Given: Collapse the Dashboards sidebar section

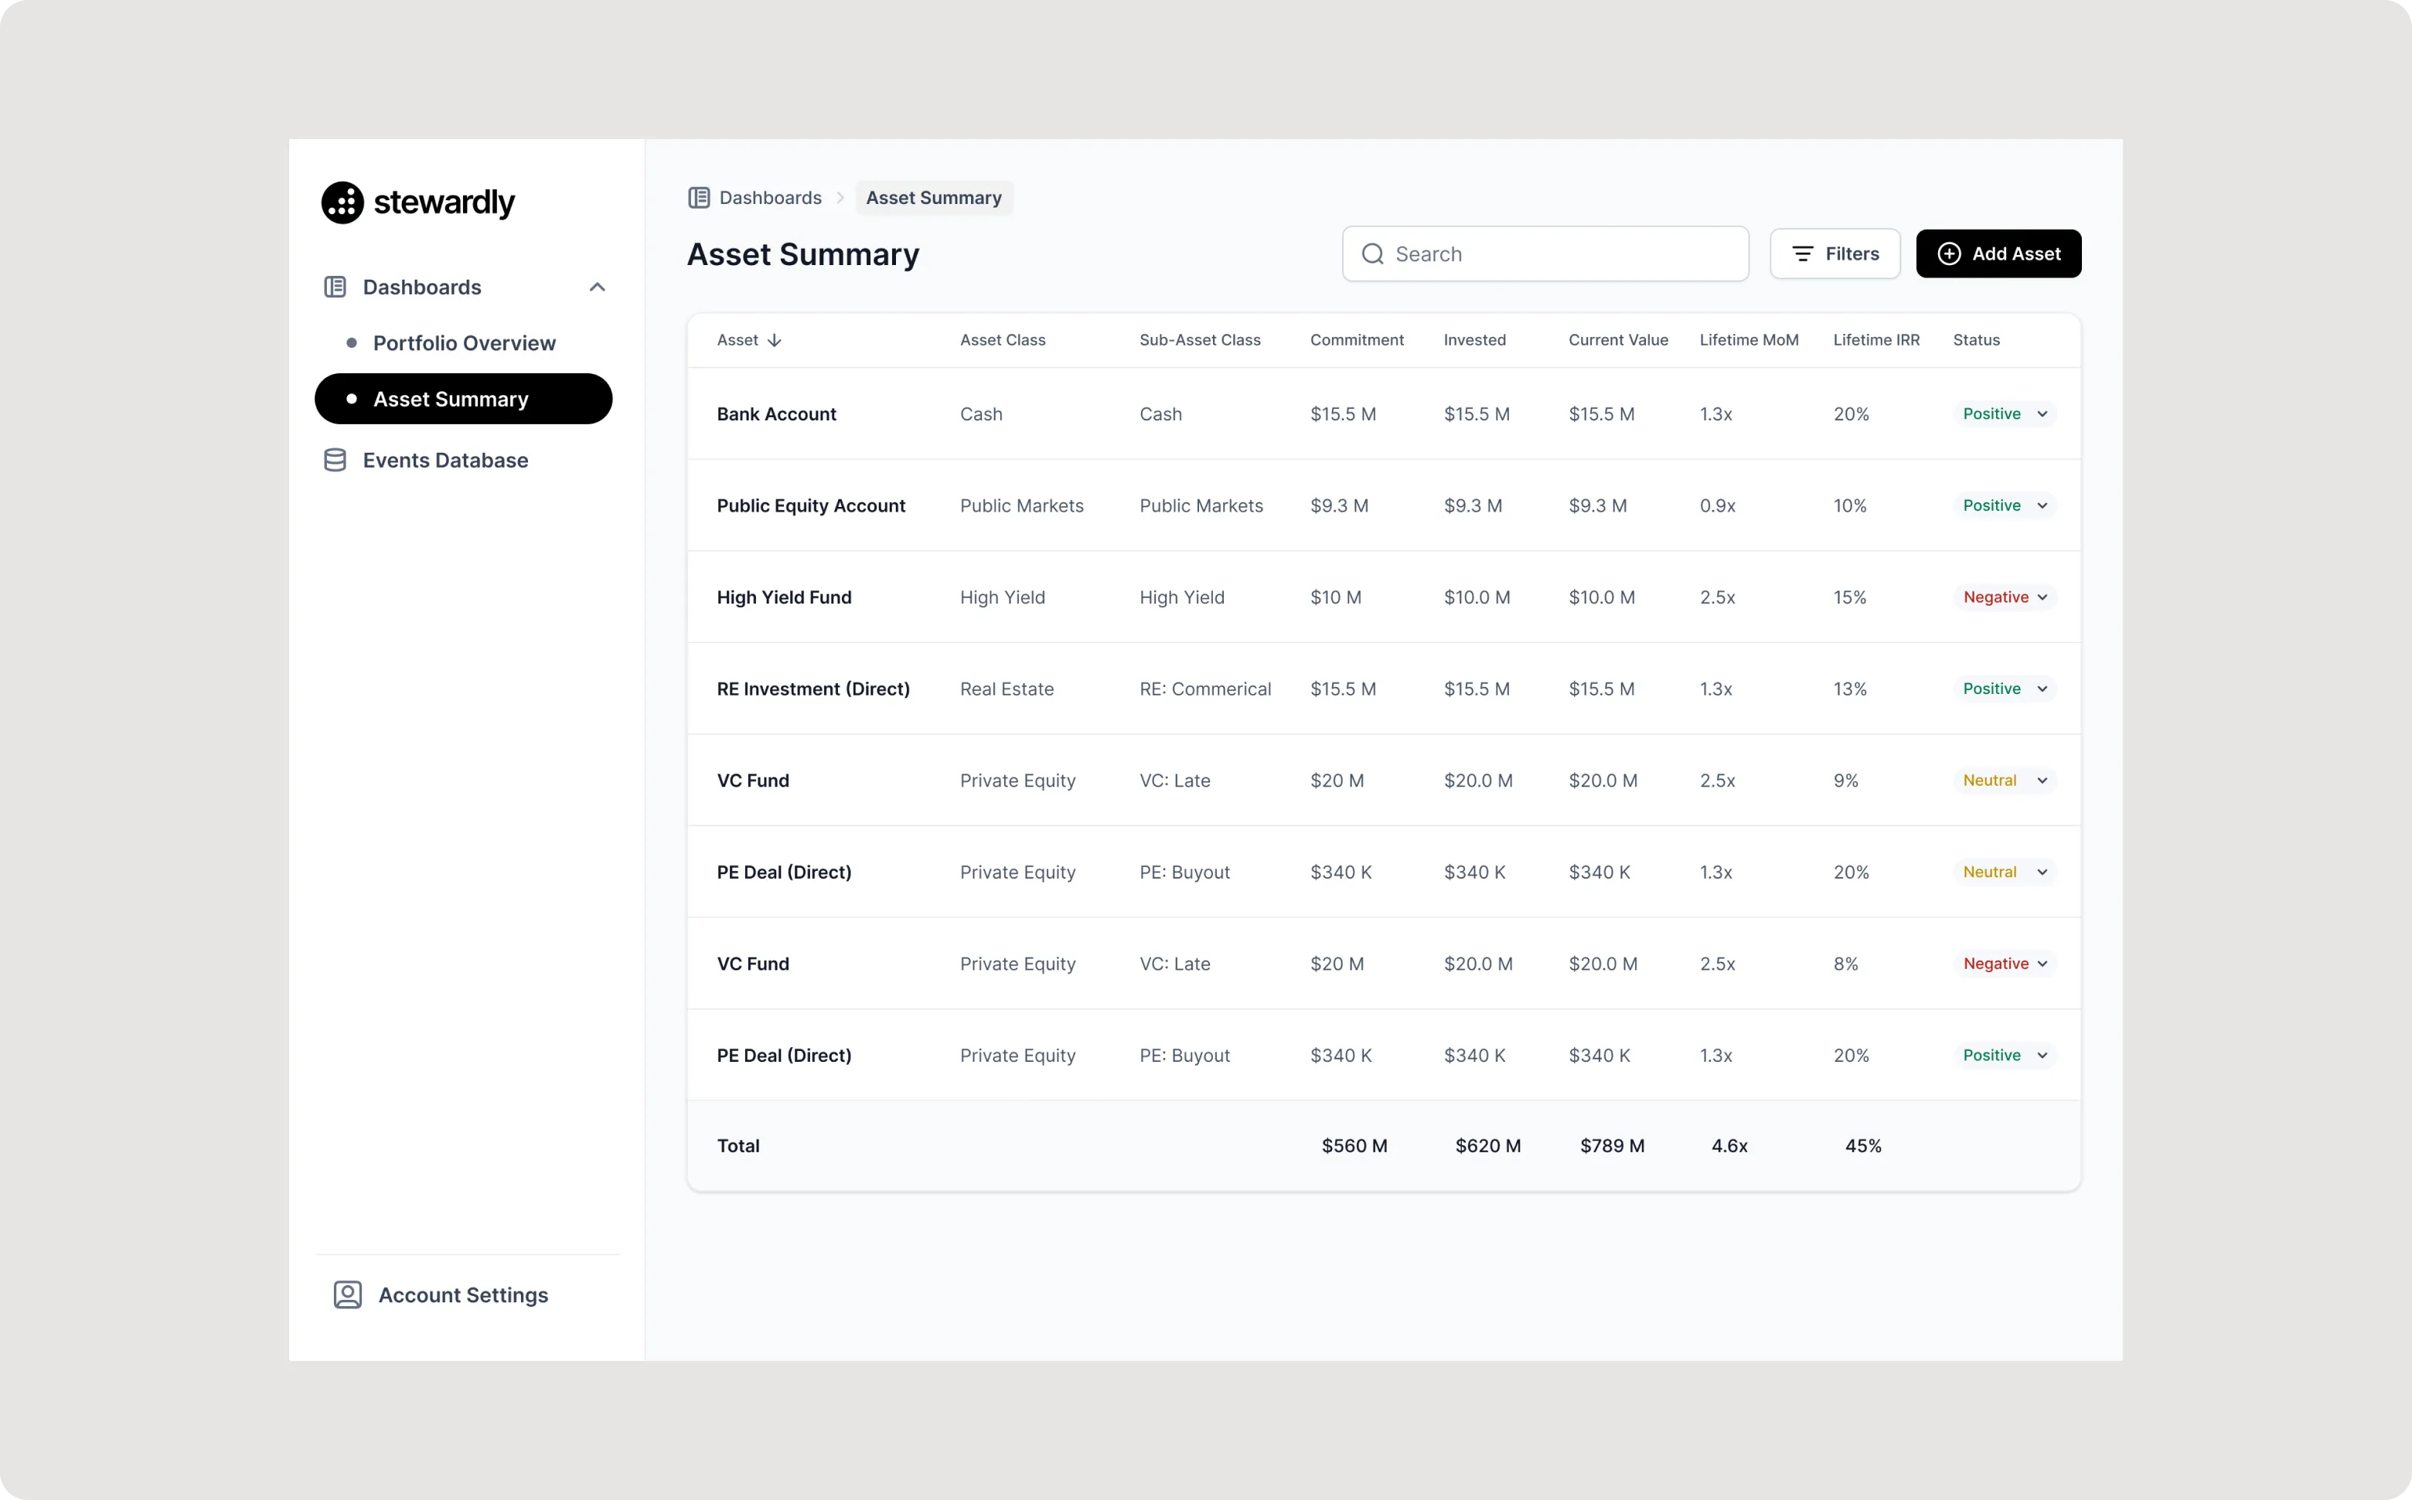Looking at the screenshot, I should [x=598, y=287].
